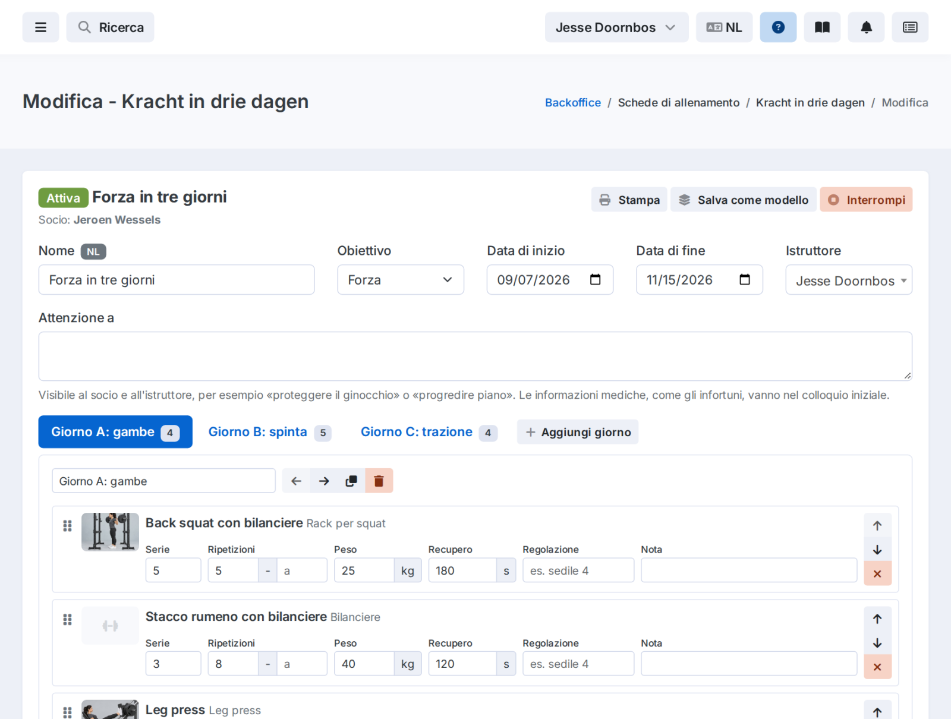Show notifications via bell icon

pos(866,27)
